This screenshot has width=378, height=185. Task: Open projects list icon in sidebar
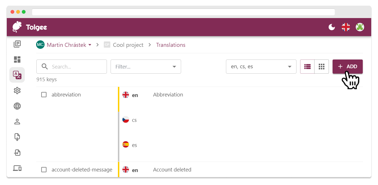(x=17, y=44)
